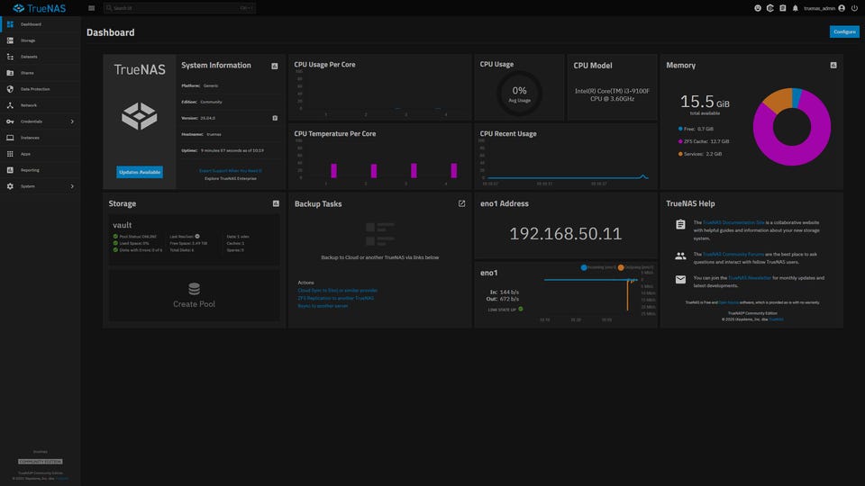Open Memory widget reports icon
Image resolution: width=865 pixels, height=486 pixels.
(x=833, y=66)
